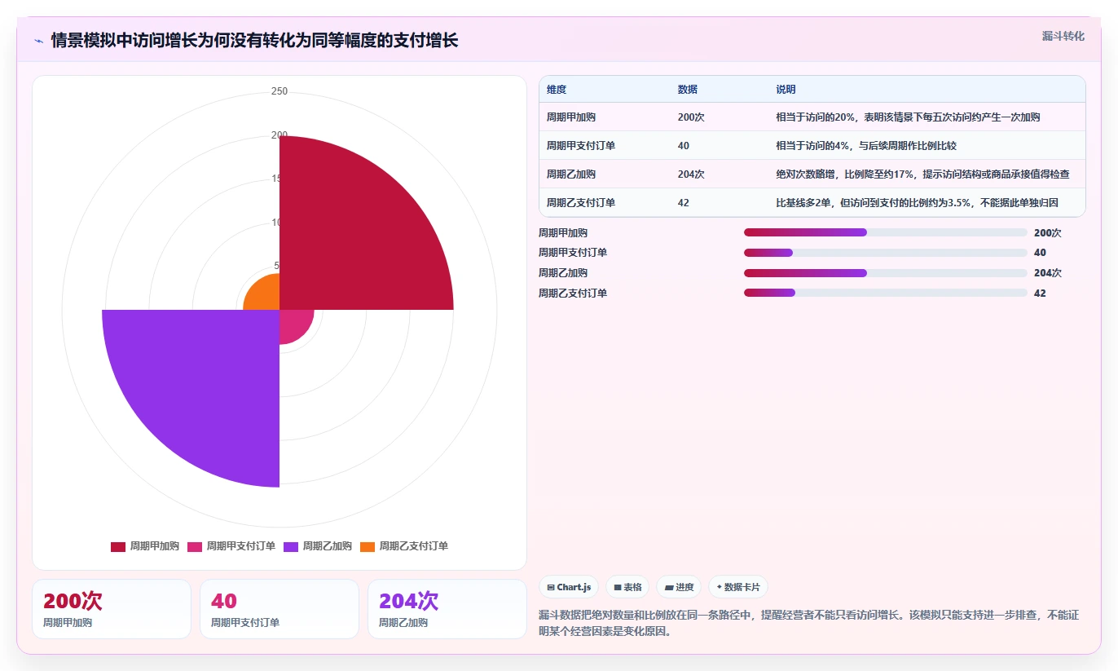Click the 数据卡片 chip

[x=737, y=587]
